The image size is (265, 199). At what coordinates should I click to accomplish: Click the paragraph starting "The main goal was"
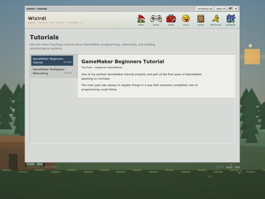point(139,87)
